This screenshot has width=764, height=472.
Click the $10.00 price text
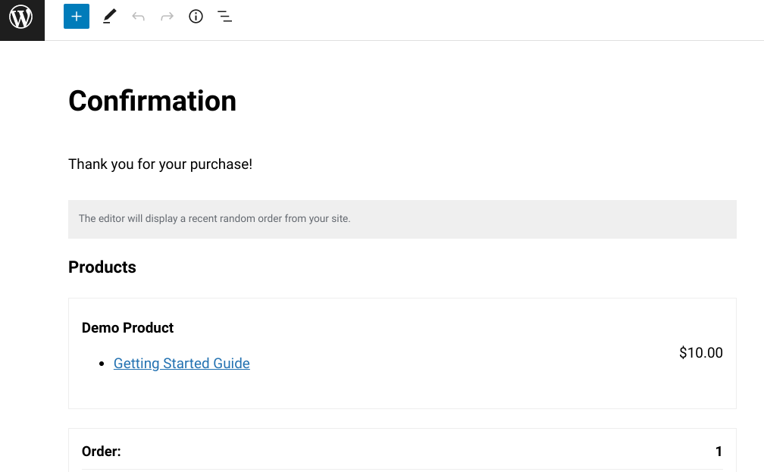700,352
